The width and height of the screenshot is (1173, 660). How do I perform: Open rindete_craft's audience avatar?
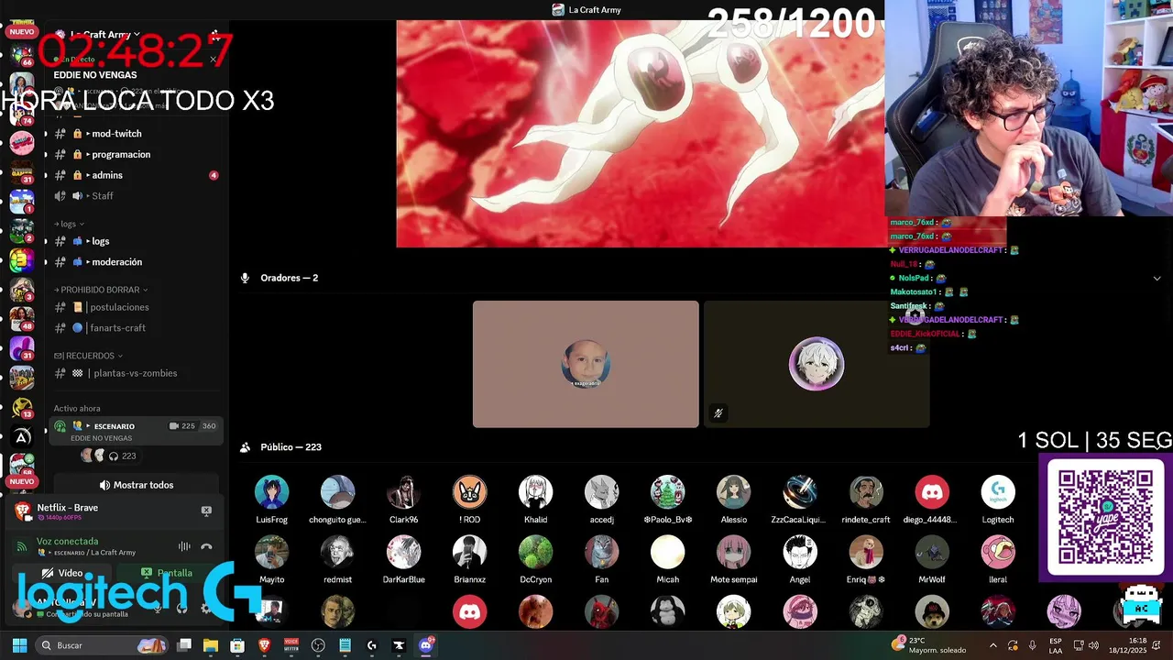(x=866, y=492)
